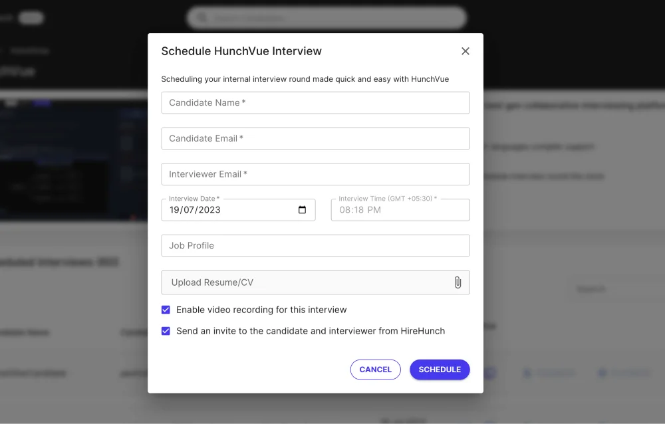The image size is (665, 424).
Task: Click into the Job Profile field
Action: (x=315, y=246)
